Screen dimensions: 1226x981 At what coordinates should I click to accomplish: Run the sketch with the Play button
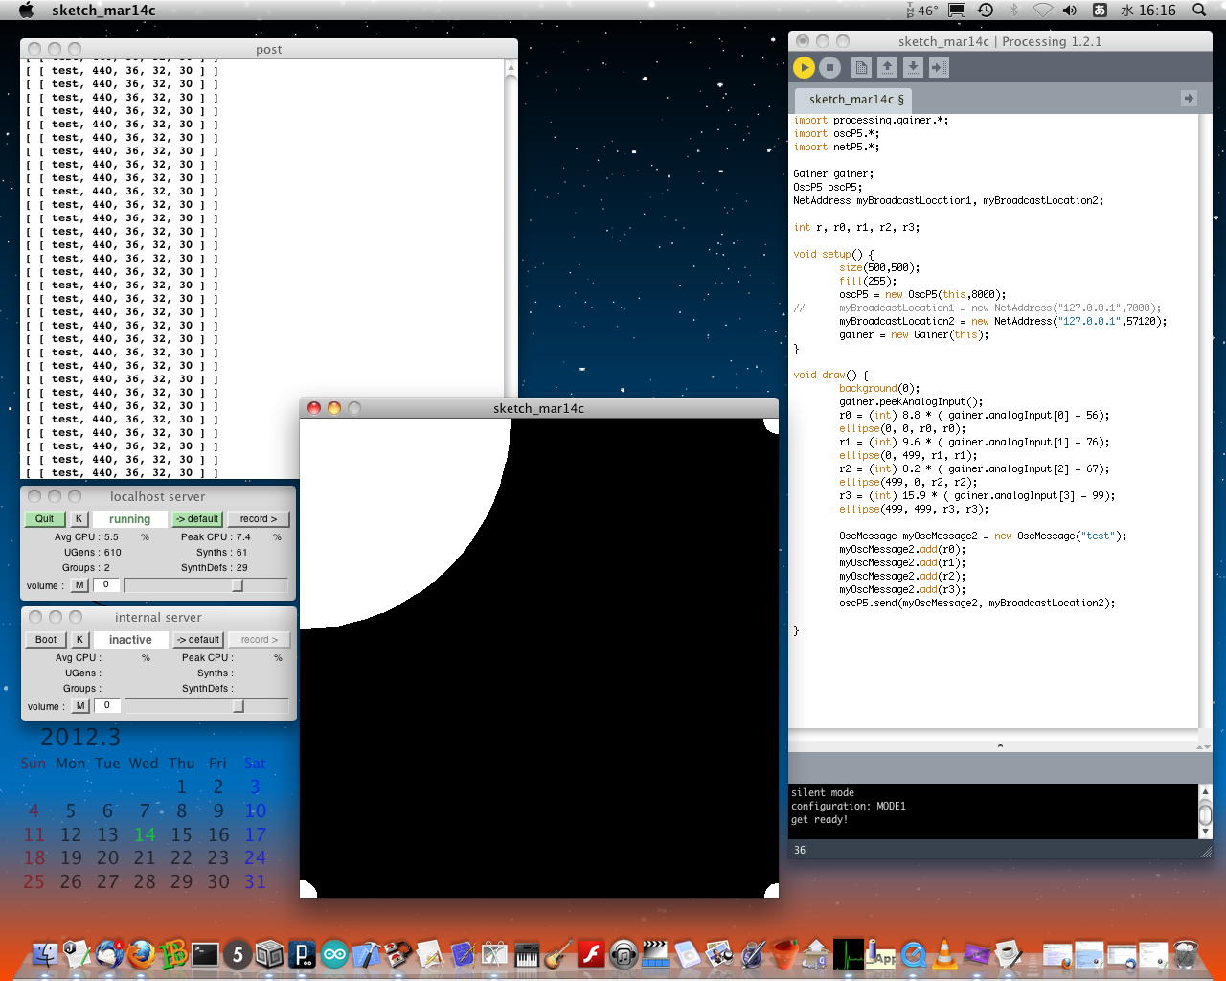pos(804,67)
